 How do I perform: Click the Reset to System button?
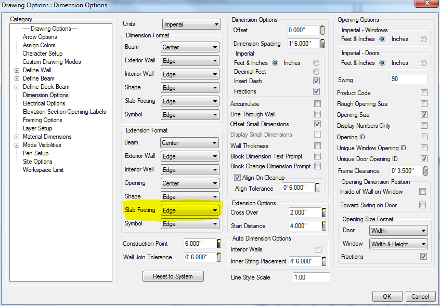[173, 276]
